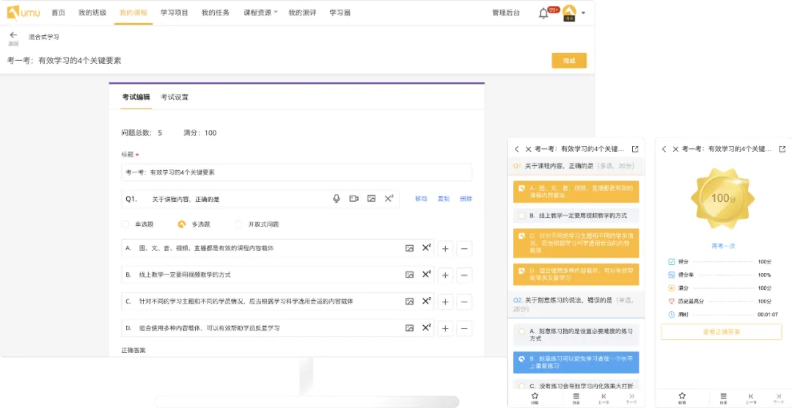Click the back arrow under UMU logo
The width and height of the screenshot is (792, 408).
point(13,35)
